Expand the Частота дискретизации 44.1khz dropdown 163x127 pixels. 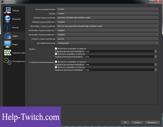[x=108, y=9]
